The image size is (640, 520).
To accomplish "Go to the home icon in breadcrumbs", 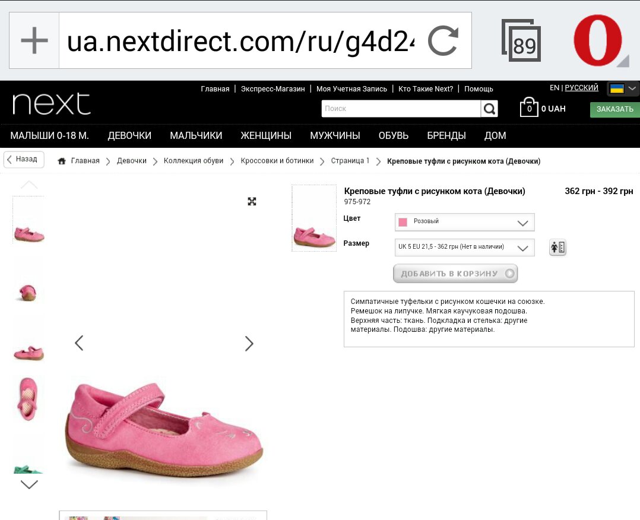I will tap(62, 161).
